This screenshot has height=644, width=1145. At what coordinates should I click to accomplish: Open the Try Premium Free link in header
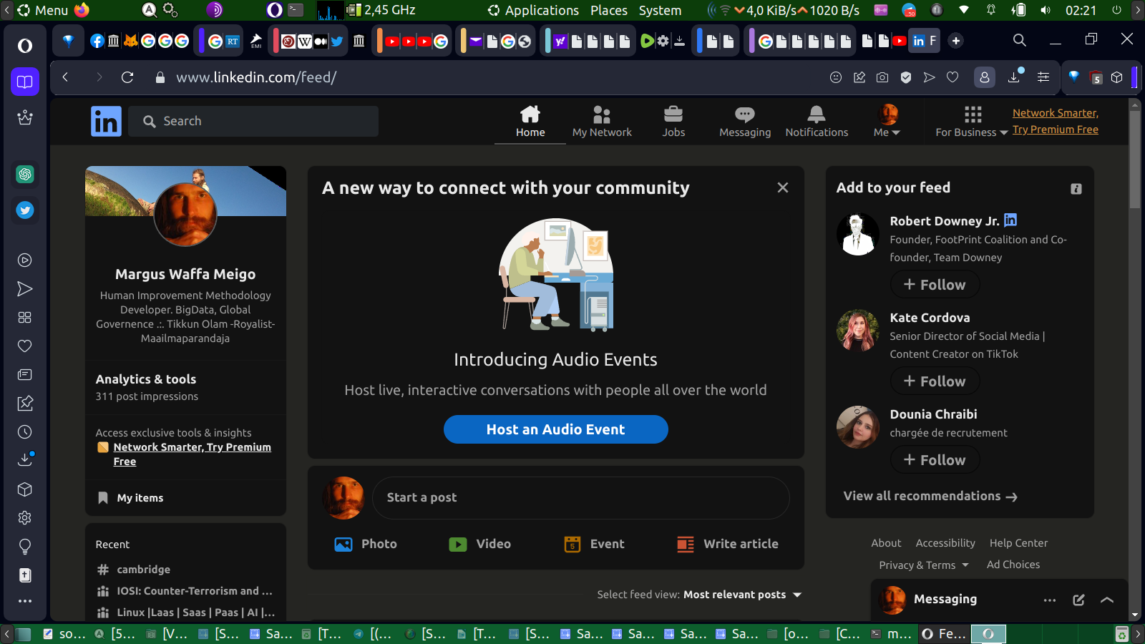[1055, 121]
